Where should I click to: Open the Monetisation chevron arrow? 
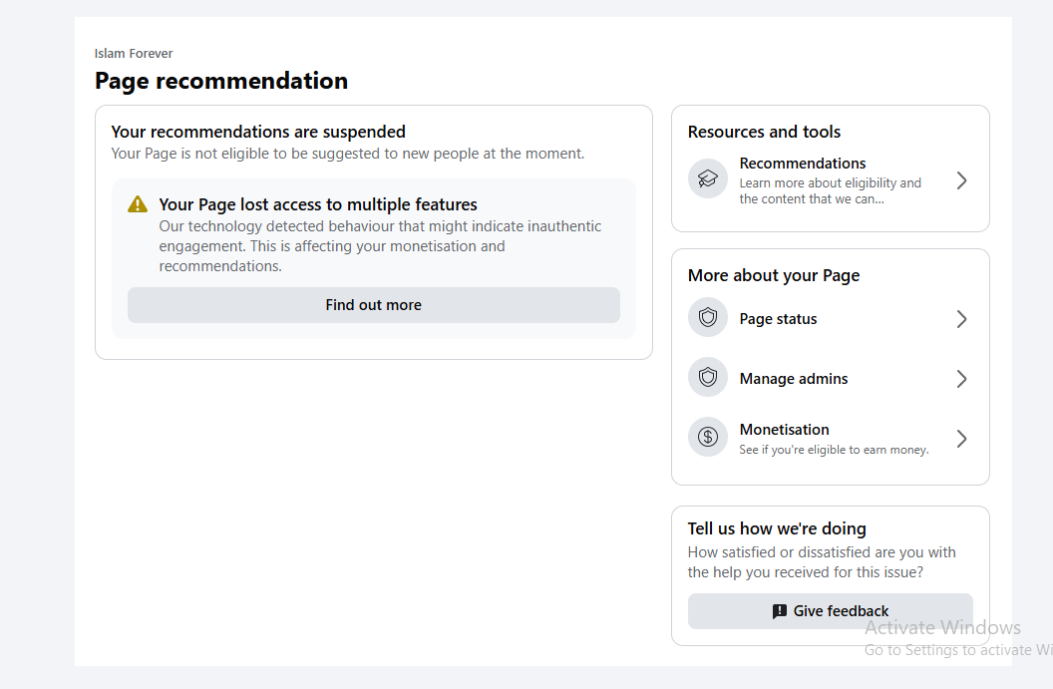coord(961,439)
